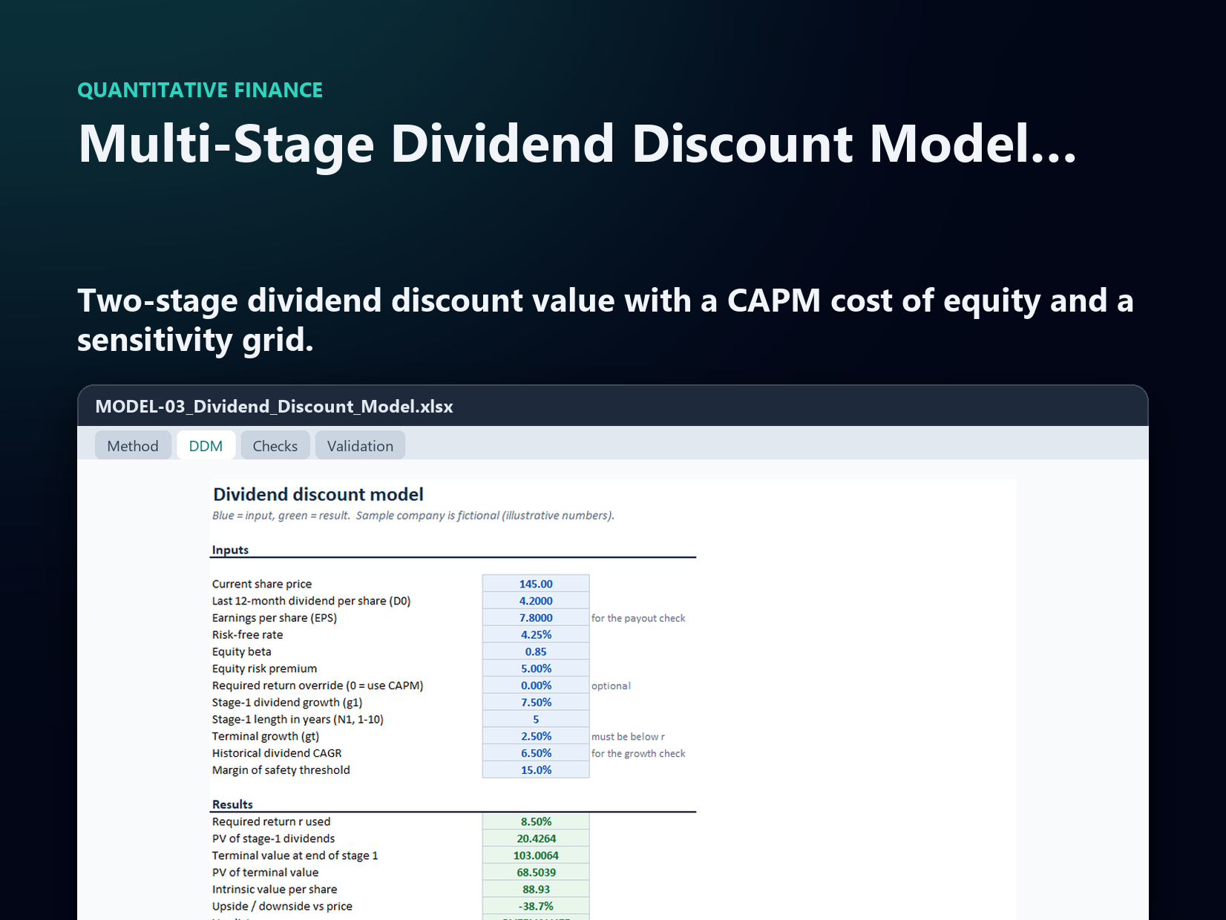Select the DDM sheet tab
Image resolution: width=1226 pixels, height=920 pixels.
click(206, 446)
